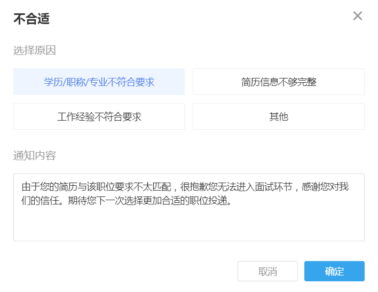Place cursor on line starting 由于您的简历
The image size is (378, 292).
[x=48, y=187]
